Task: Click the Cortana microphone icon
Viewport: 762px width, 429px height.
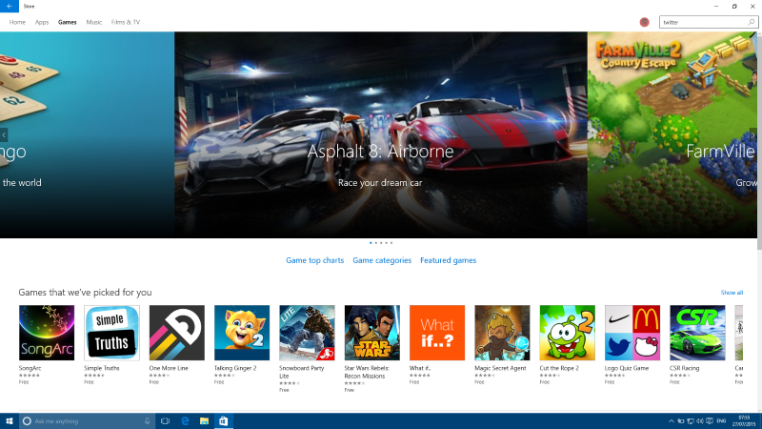Action: (x=148, y=421)
